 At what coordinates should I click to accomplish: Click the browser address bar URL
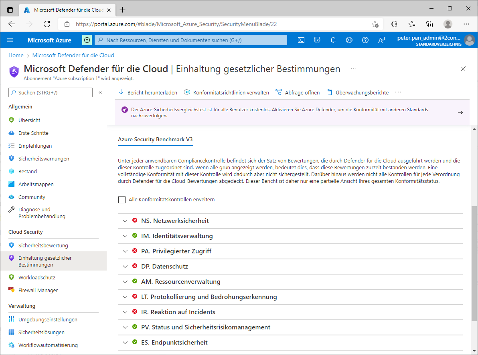[176, 24]
